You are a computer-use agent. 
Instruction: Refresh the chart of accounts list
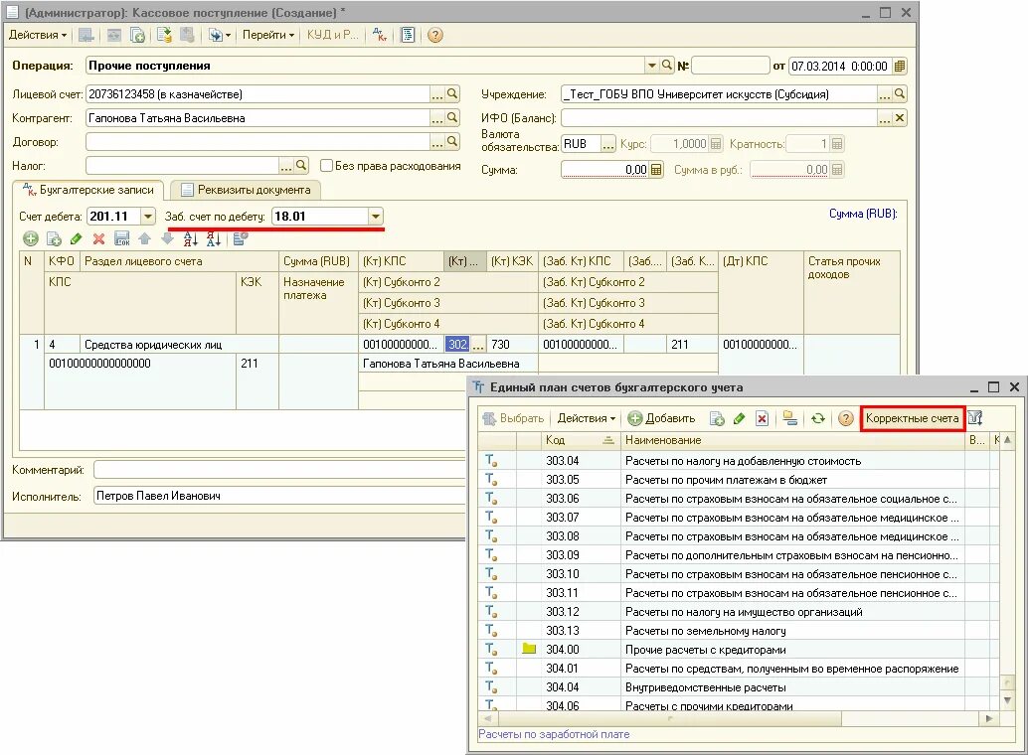(817, 418)
